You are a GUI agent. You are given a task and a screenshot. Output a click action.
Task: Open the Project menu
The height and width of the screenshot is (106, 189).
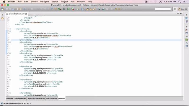(x=64, y=2)
